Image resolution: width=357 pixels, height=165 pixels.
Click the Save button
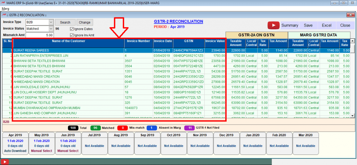[x=308, y=25]
